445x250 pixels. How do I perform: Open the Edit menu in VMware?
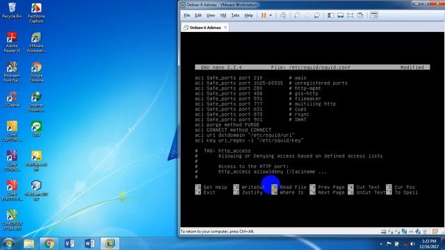pyautogui.click(x=198, y=15)
